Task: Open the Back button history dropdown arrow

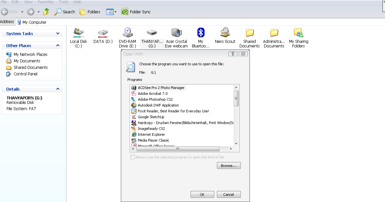Action: coord(22,12)
